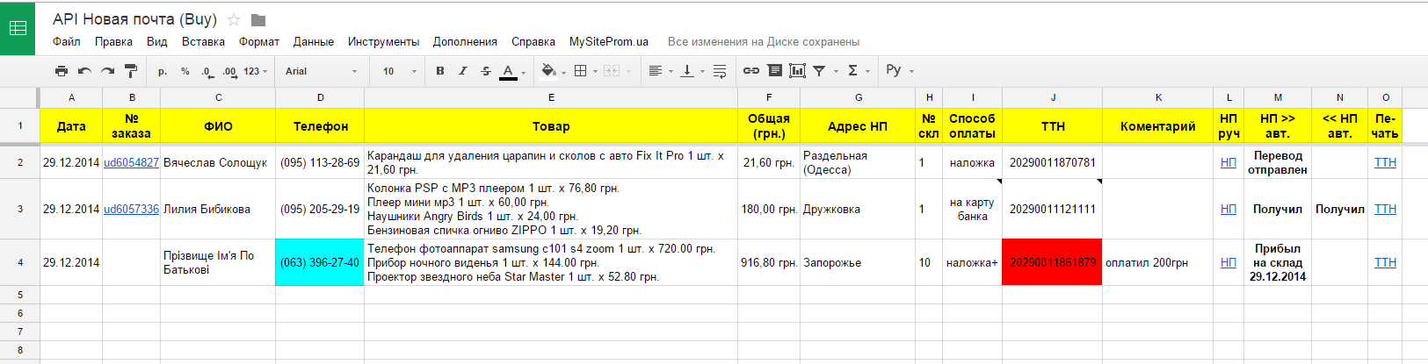1428x364 pixels.
Task: Click the merge cells icon
Action: pyautogui.click(x=613, y=71)
